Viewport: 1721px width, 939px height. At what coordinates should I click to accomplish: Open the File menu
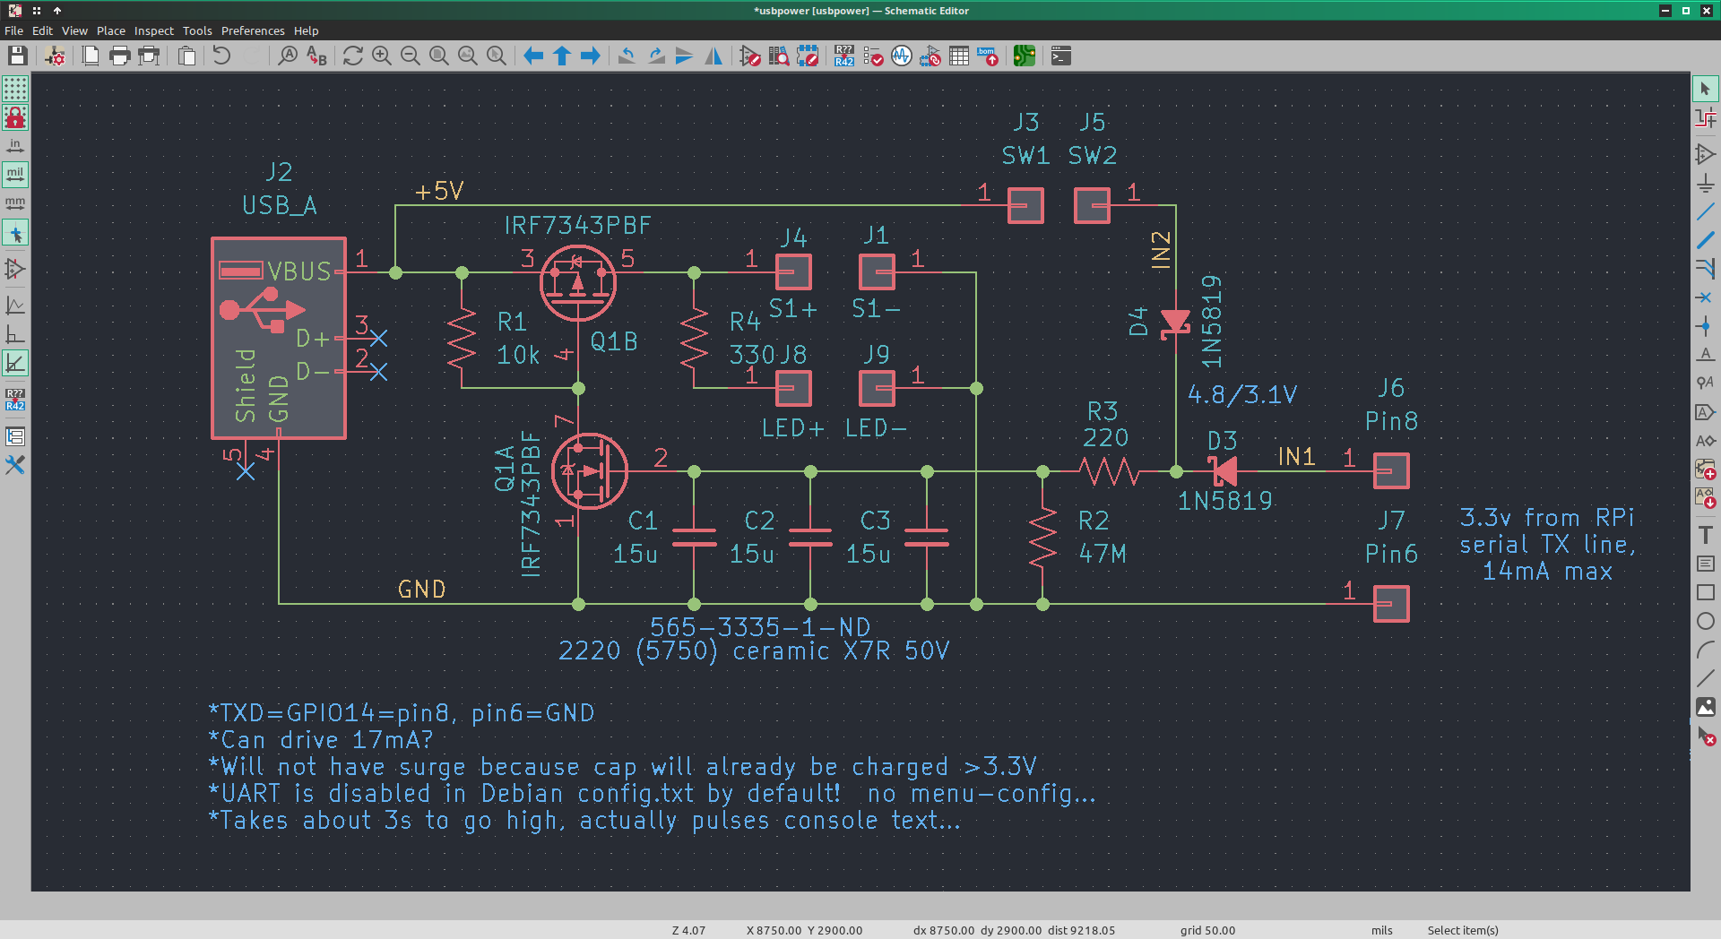[x=13, y=30]
